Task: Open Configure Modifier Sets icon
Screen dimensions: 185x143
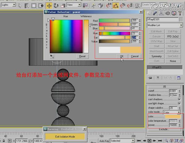Action: (179, 78)
